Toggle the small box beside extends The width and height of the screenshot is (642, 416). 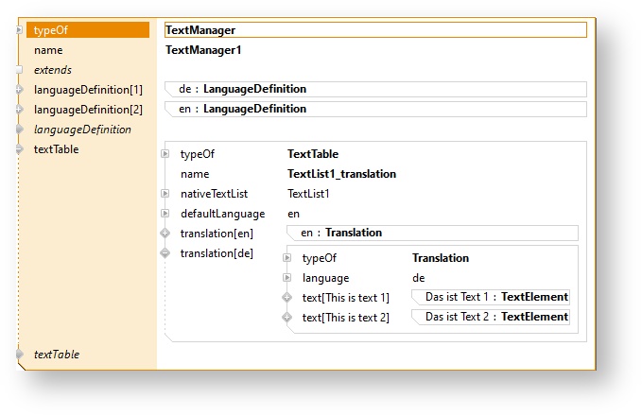pos(19,70)
